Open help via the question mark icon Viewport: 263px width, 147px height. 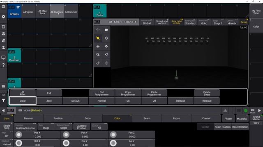click(x=3, y=65)
